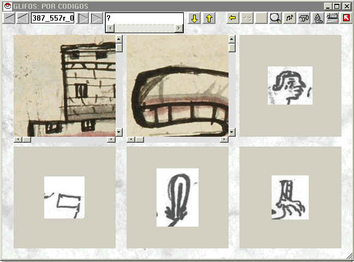Viewport: 354px width, 262px height.
Task: Select the oval feather-shaped glyph thumbnail
Action: pyautogui.click(x=177, y=197)
